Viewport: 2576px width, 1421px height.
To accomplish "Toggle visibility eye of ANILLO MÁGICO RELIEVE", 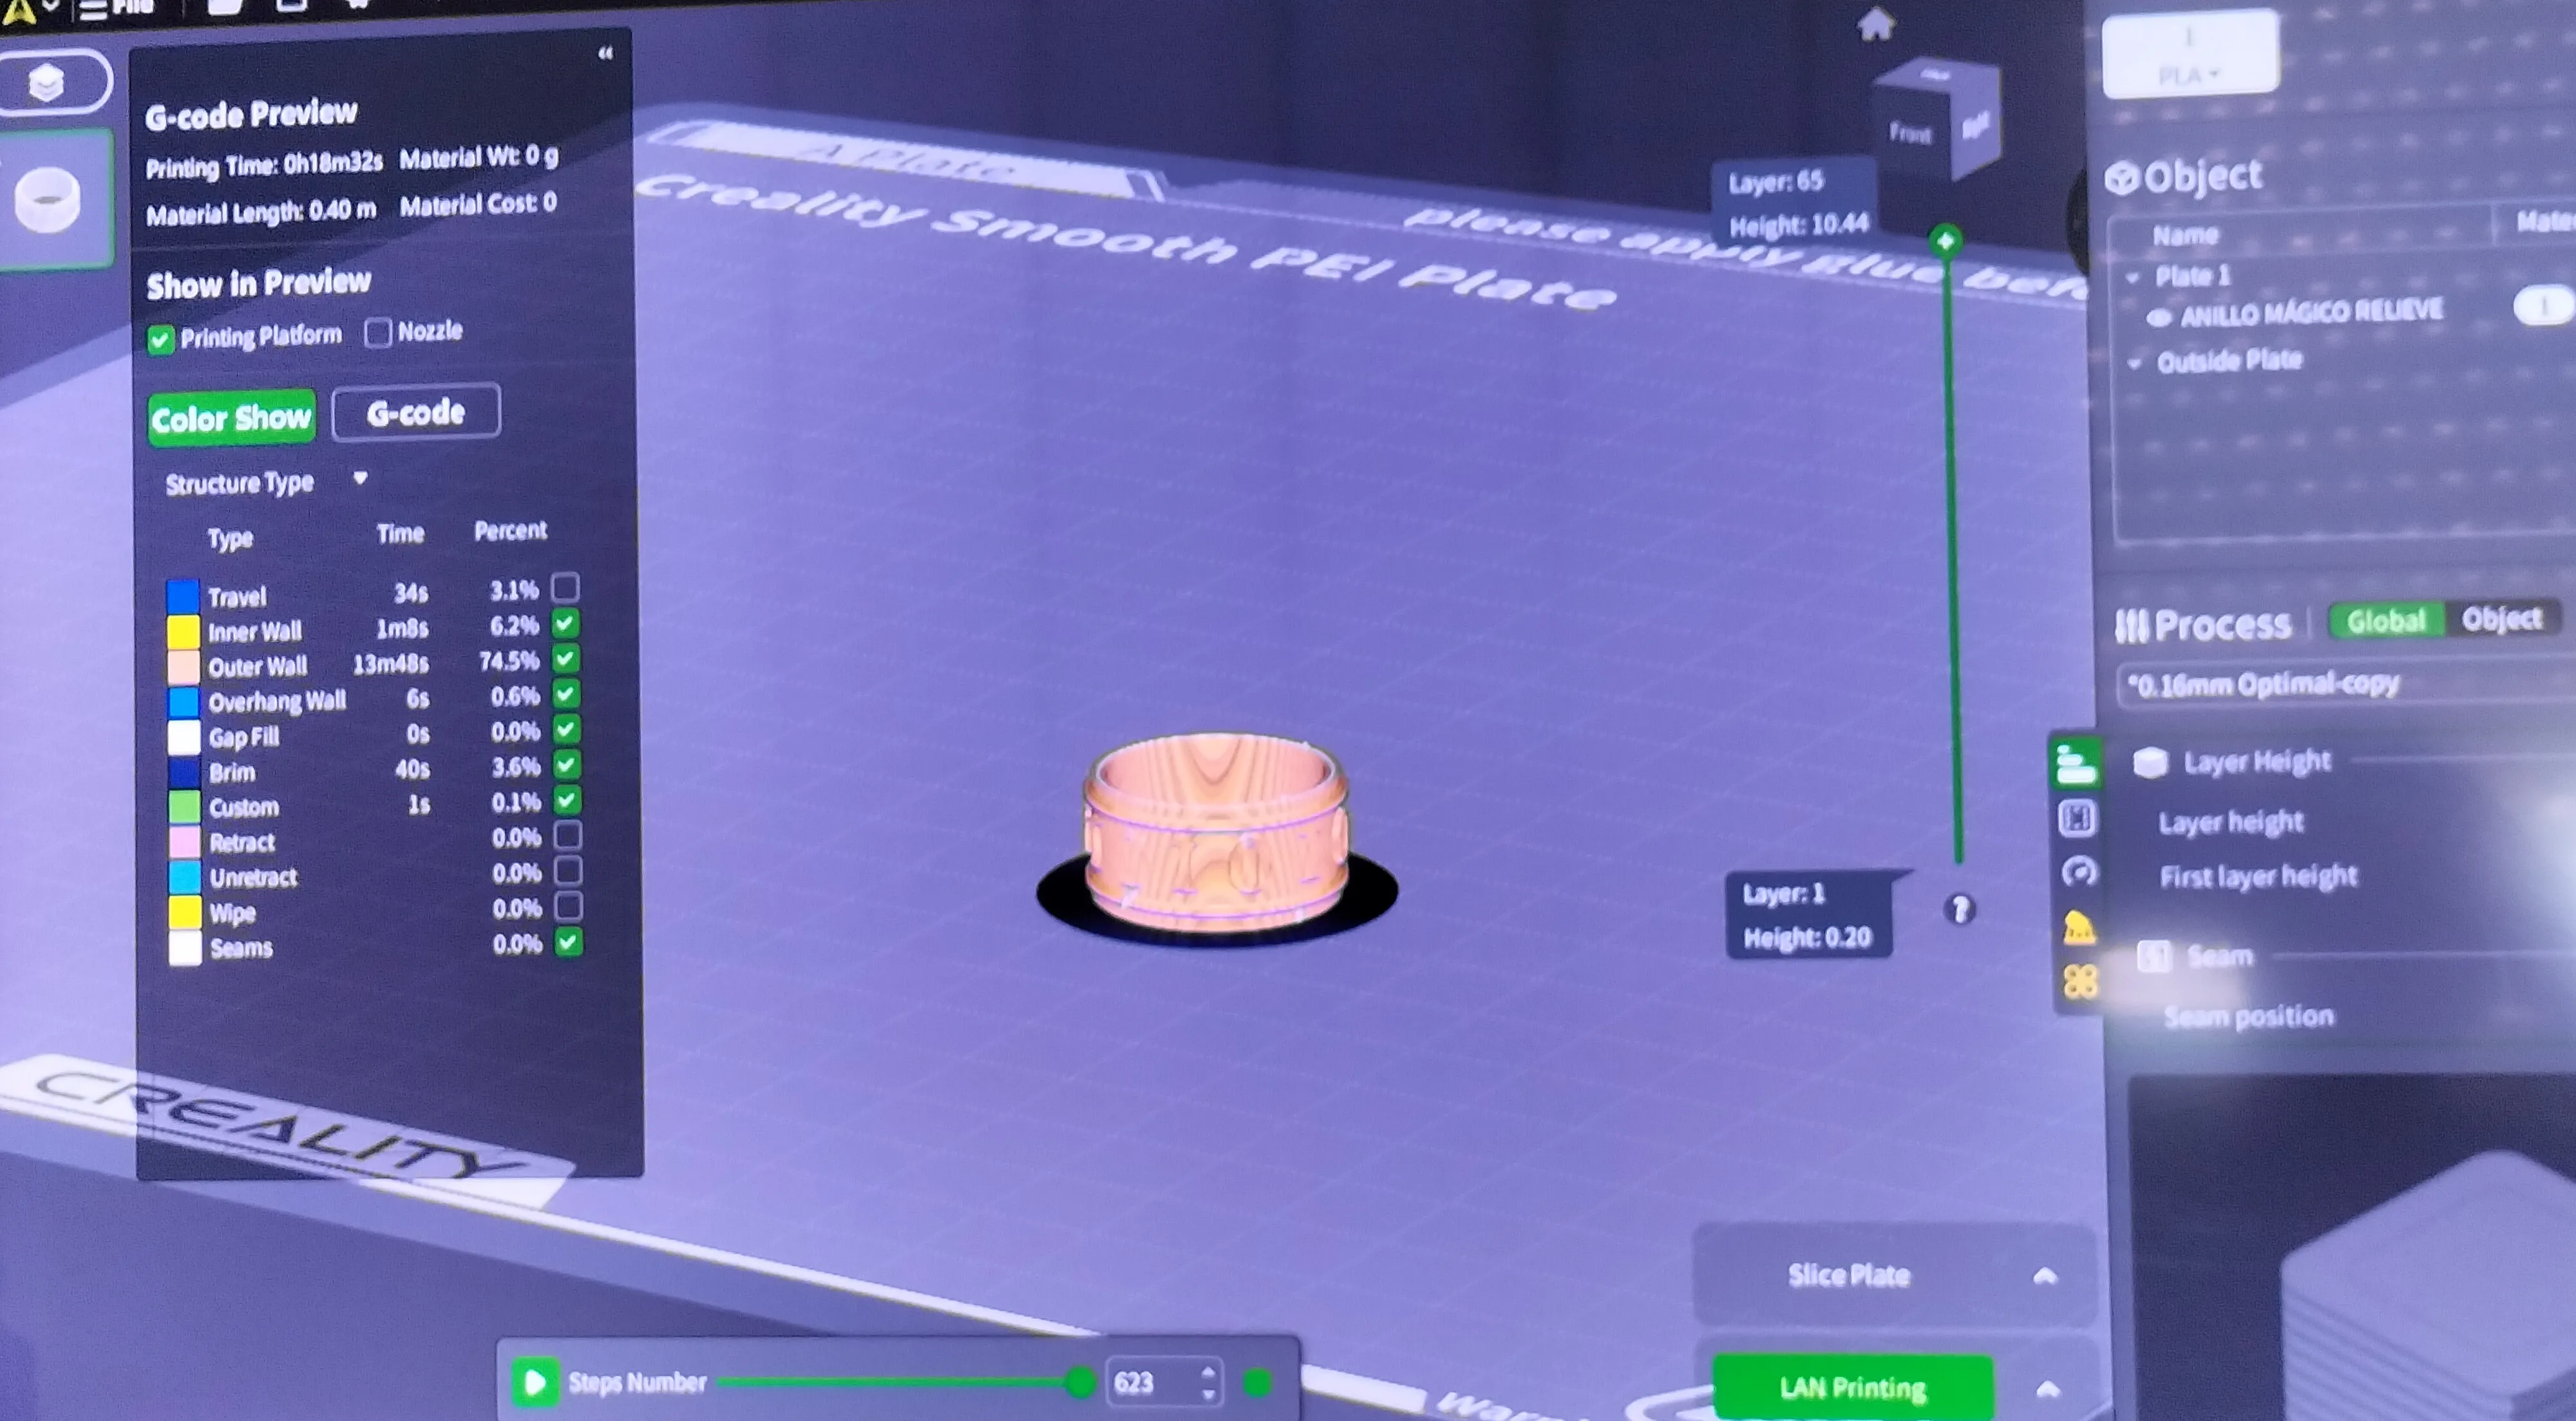I will (2158, 318).
